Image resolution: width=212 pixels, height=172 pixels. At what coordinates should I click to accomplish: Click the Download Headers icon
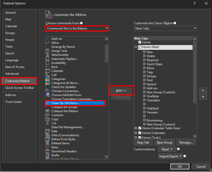pyautogui.click(x=48, y=151)
